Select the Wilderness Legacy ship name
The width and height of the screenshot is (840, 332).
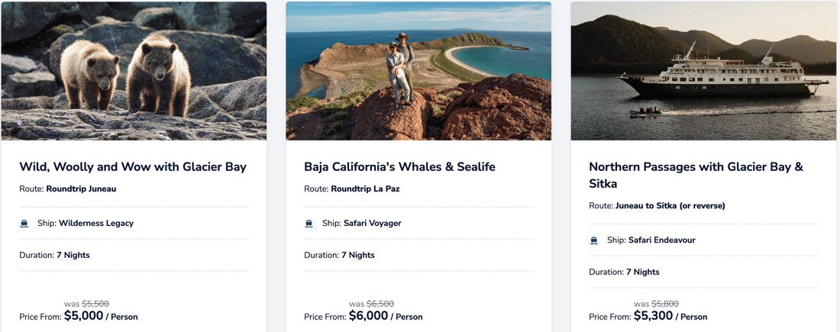click(x=96, y=224)
